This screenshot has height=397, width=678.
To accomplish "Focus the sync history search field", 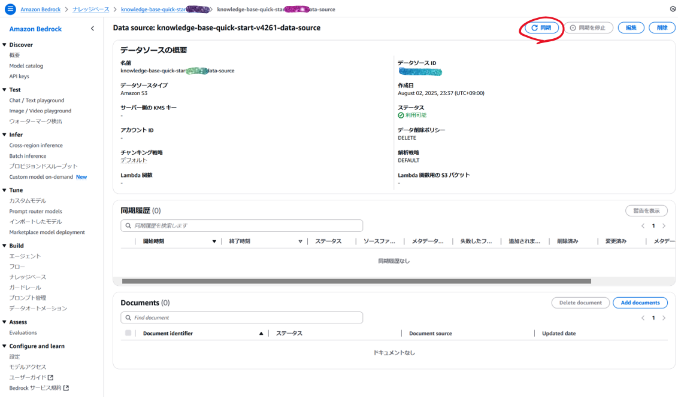I will coord(242,225).
